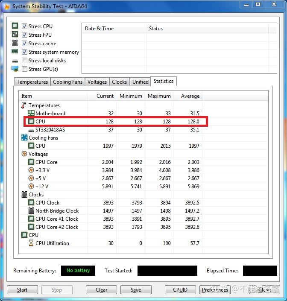The image size is (287, 301).
Task: Click the CPU Core voltage icon
Action: 31,162
